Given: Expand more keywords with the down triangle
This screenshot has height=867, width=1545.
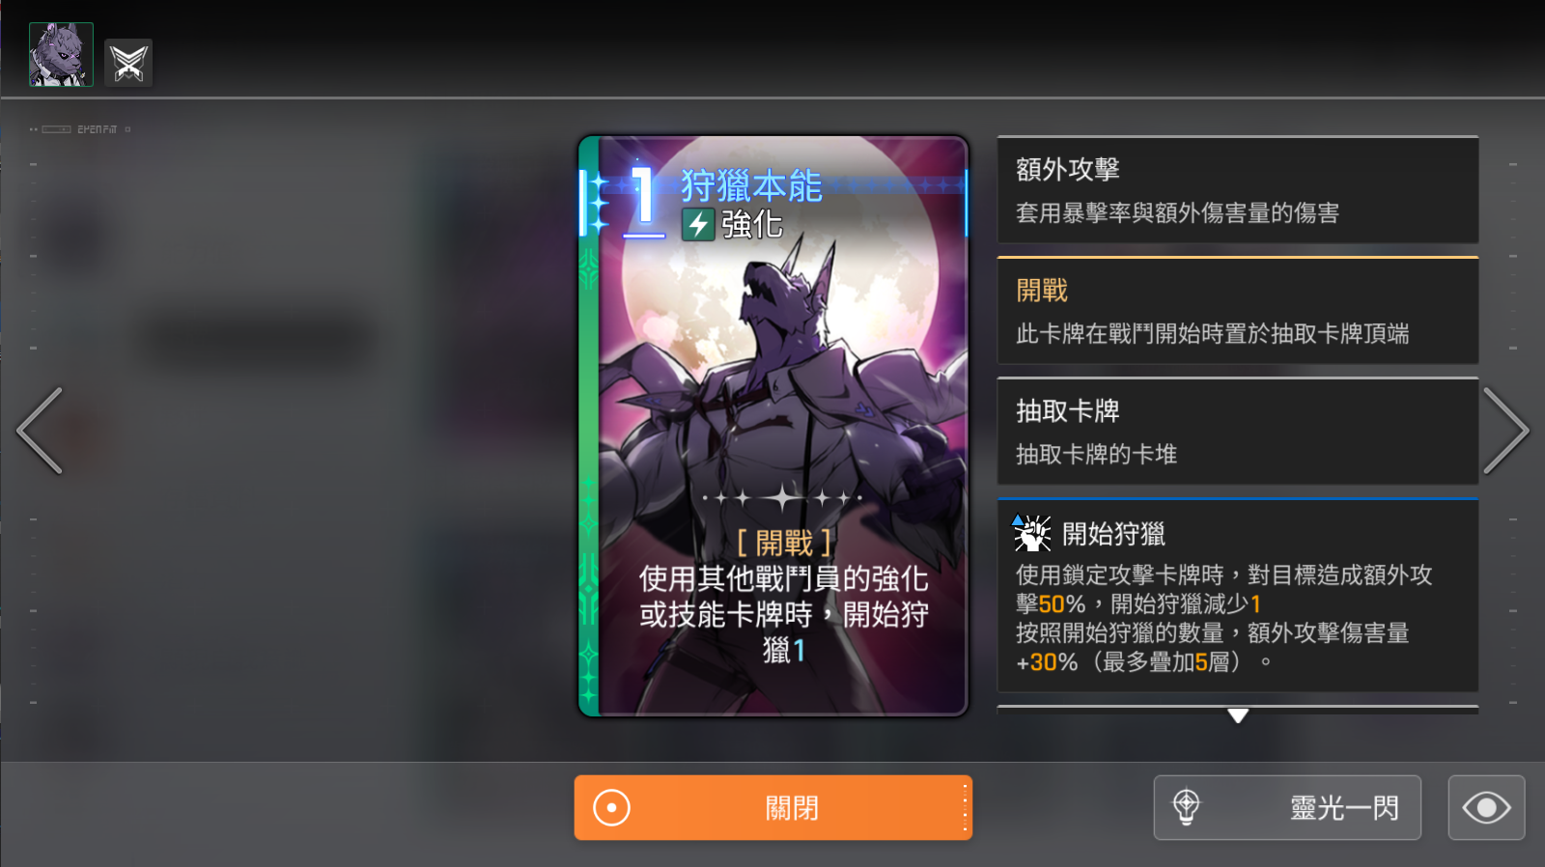Looking at the screenshot, I should (x=1238, y=715).
